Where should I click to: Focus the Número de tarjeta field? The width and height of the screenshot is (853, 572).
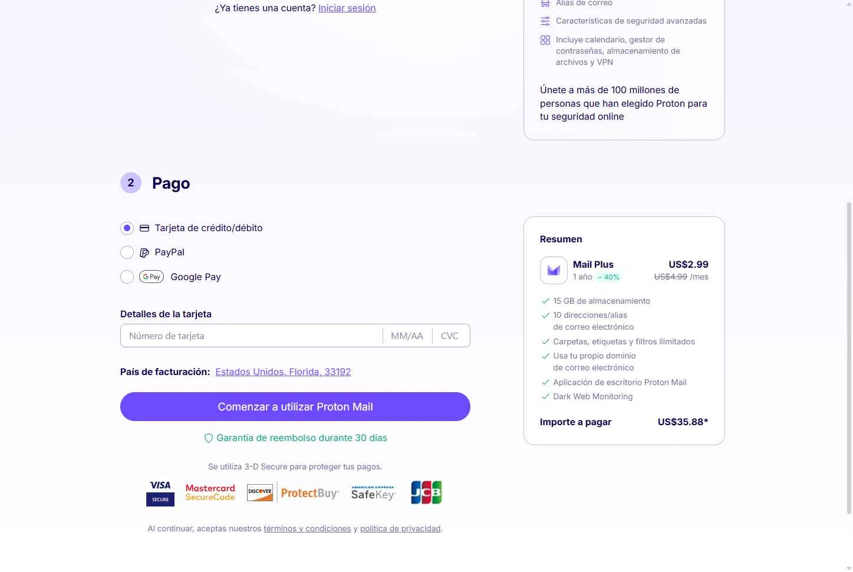click(x=252, y=336)
